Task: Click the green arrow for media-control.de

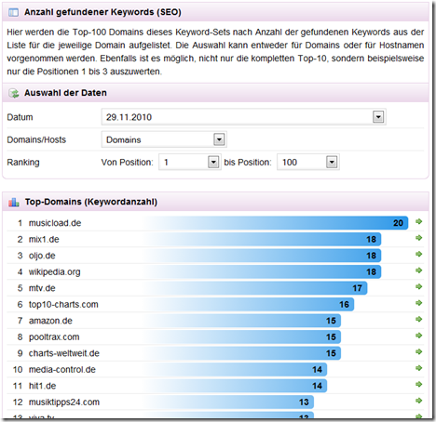Action: (419, 368)
